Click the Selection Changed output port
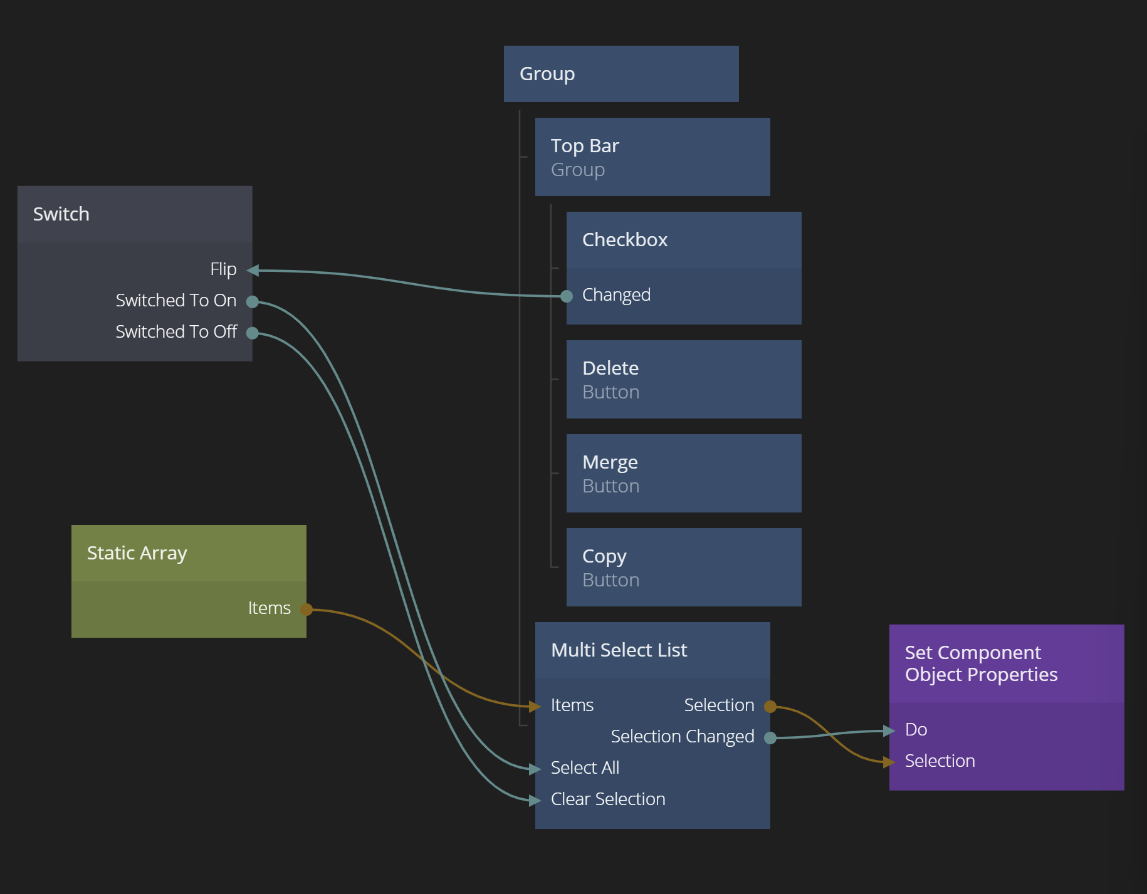 coord(770,738)
